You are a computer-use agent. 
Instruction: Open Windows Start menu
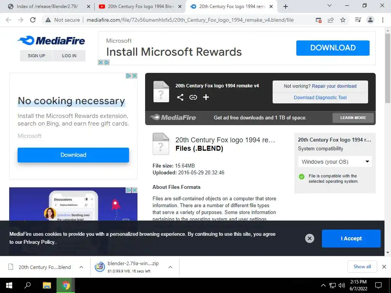coord(9,285)
